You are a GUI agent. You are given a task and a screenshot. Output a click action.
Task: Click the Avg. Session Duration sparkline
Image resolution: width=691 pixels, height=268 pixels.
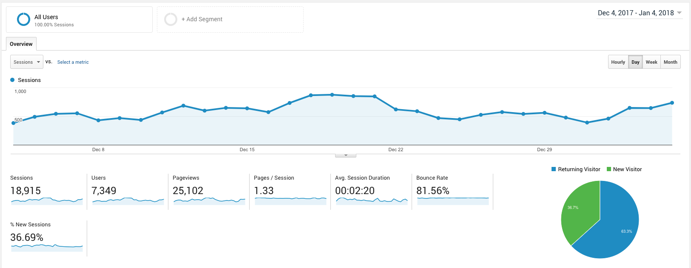(x=372, y=200)
